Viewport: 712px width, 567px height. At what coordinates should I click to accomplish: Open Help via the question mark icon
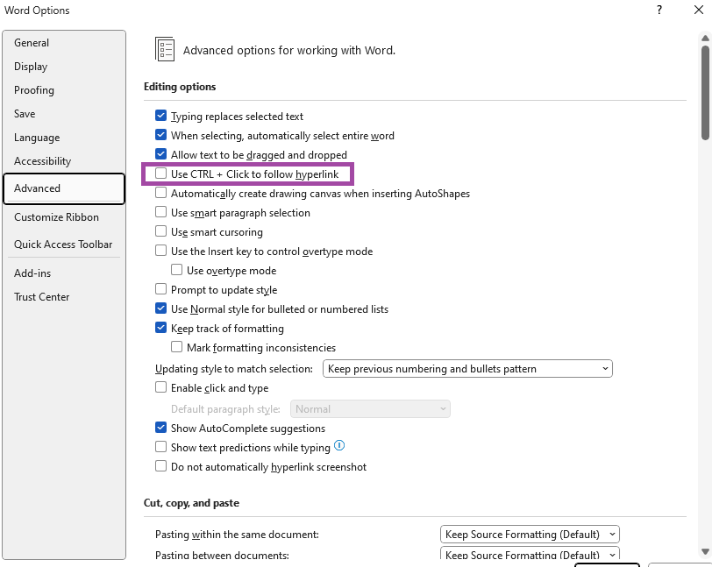click(658, 10)
